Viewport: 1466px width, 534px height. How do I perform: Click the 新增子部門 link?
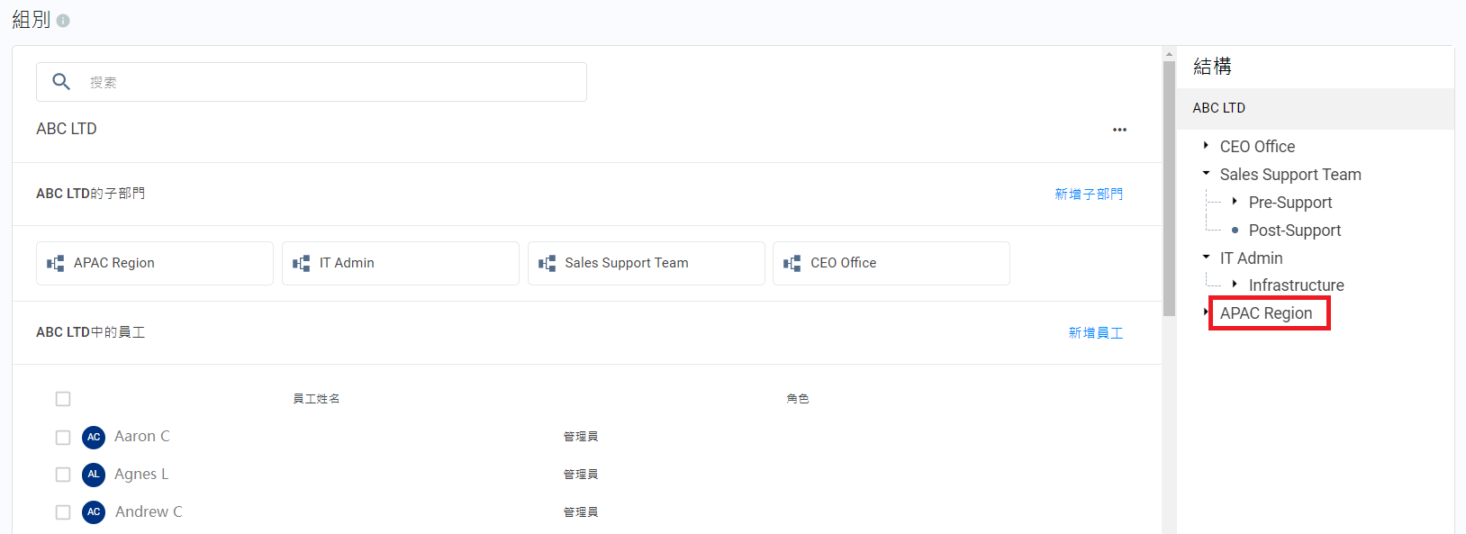coord(1089,194)
